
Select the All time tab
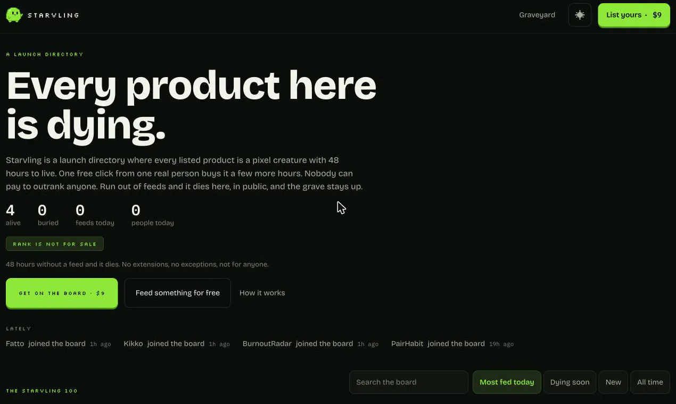pyautogui.click(x=650, y=382)
